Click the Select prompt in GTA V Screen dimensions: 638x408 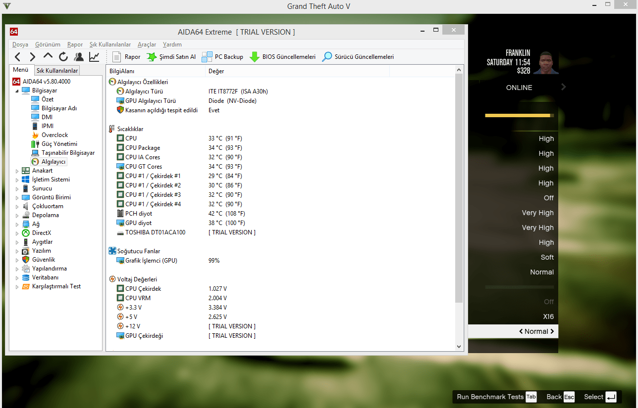600,397
